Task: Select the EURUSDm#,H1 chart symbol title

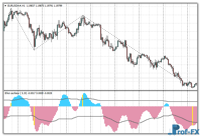Action: click(14, 6)
